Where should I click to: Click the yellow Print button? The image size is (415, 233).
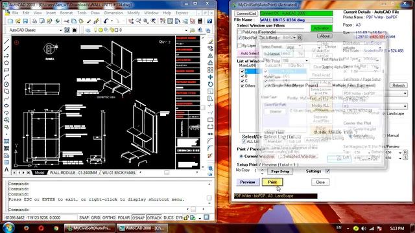[272, 182]
